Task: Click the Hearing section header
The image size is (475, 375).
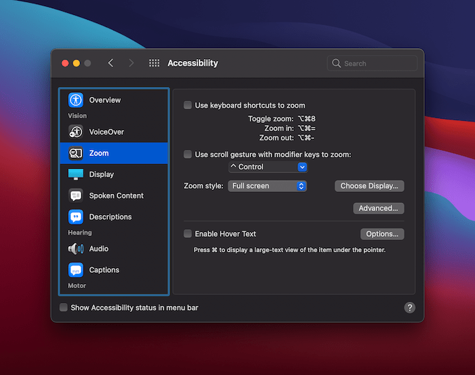Action: (79, 233)
